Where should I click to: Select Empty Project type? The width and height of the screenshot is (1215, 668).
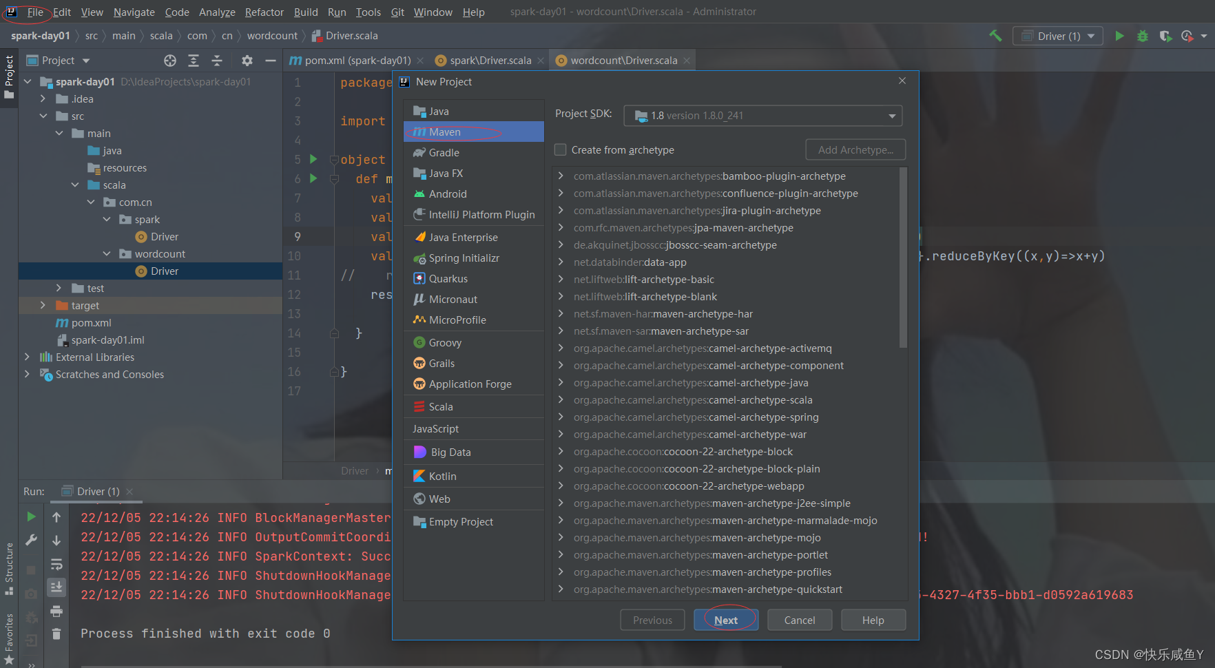(x=474, y=522)
